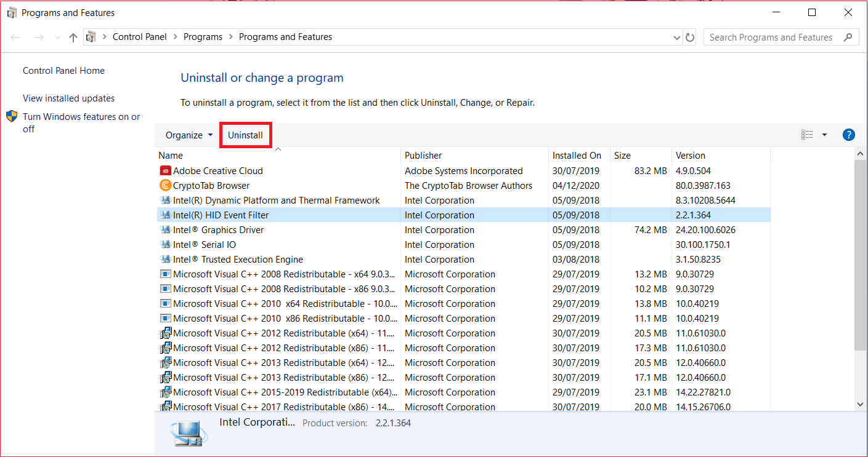Click the Intel Trusted Execution Engine icon

pos(165,260)
